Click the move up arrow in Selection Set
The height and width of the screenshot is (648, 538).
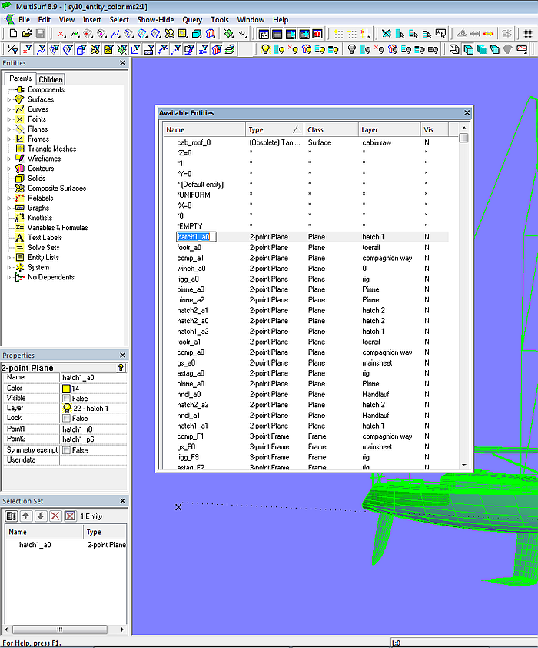pyautogui.click(x=25, y=516)
